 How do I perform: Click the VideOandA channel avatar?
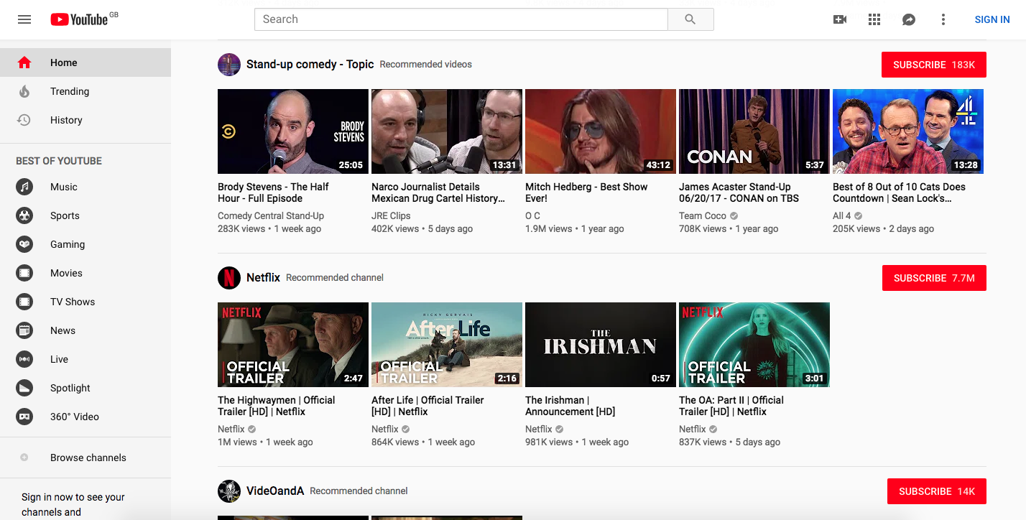tap(229, 491)
